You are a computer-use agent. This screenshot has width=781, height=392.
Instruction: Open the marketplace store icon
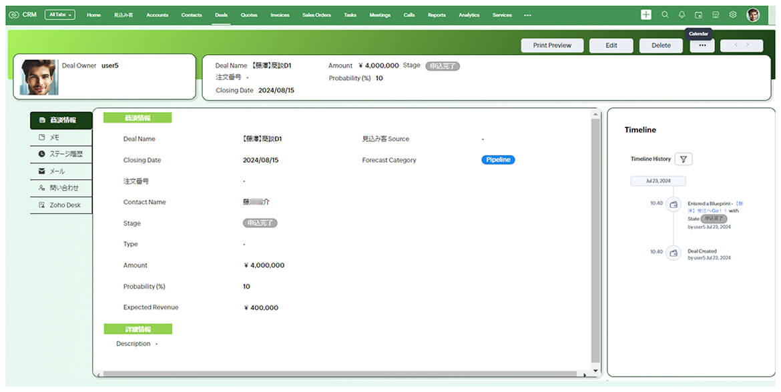(716, 15)
